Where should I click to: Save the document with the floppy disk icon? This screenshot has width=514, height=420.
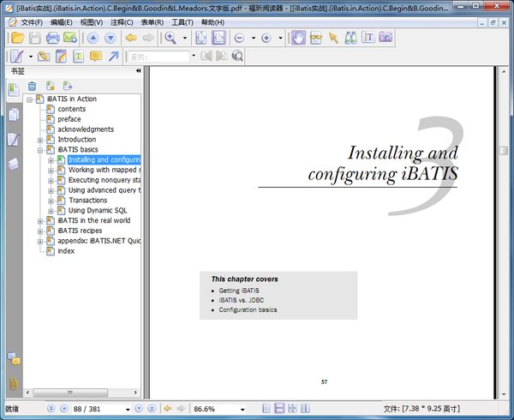click(35, 38)
